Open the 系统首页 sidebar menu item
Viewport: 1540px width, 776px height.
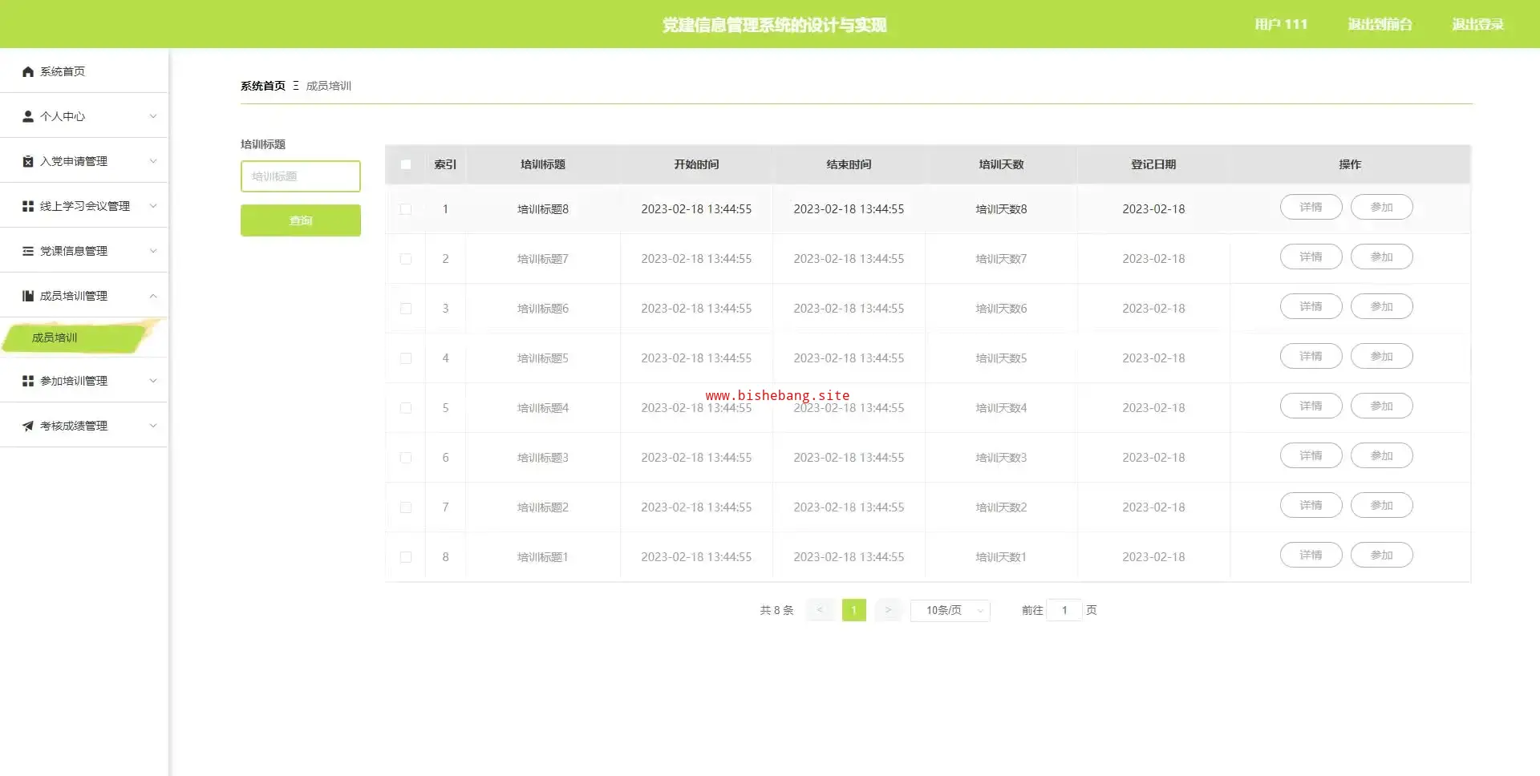click(x=84, y=71)
